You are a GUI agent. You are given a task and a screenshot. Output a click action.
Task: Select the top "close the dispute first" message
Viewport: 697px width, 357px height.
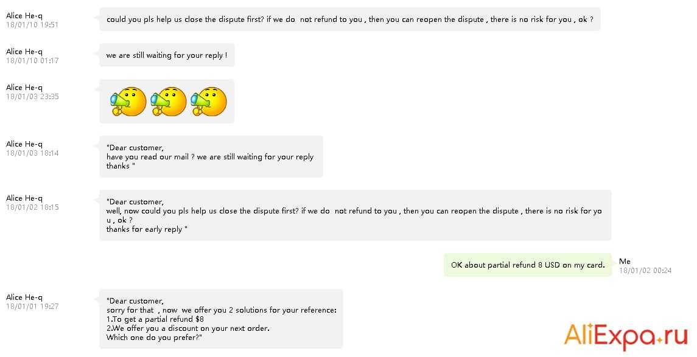(x=349, y=19)
